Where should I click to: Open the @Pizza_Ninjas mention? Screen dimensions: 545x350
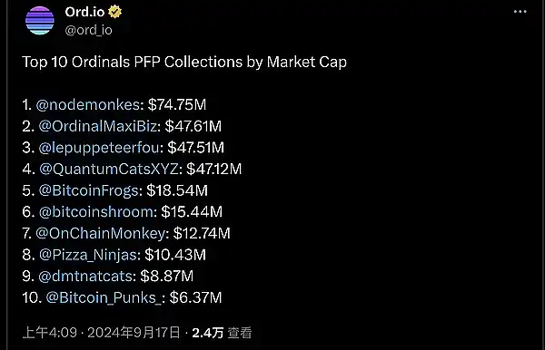[88, 255]
